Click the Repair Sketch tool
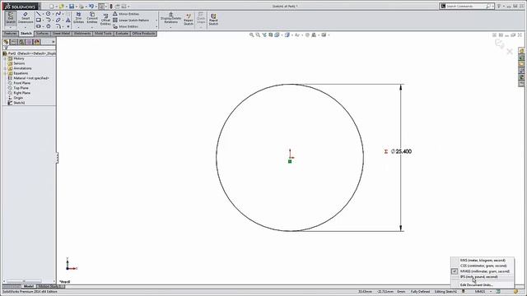 click(189, 20)
